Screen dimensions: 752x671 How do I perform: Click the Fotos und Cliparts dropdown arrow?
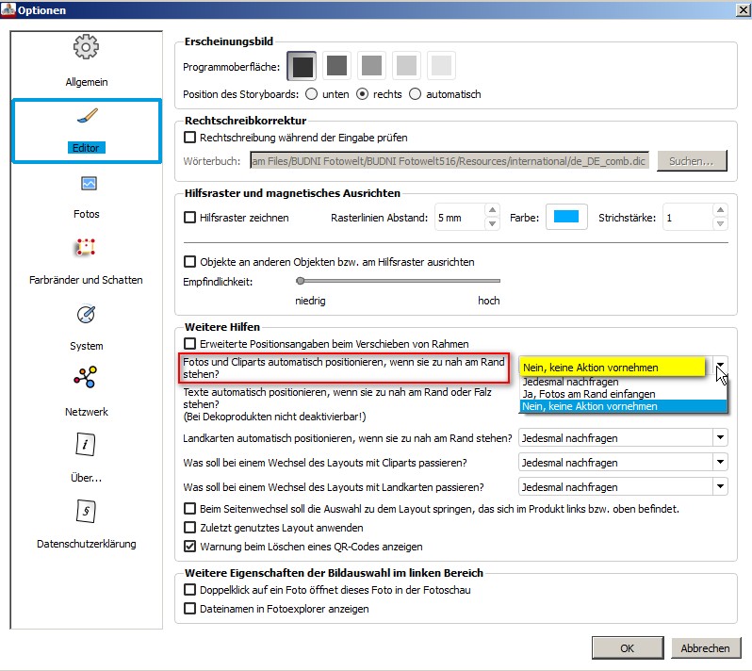[720, 367]
